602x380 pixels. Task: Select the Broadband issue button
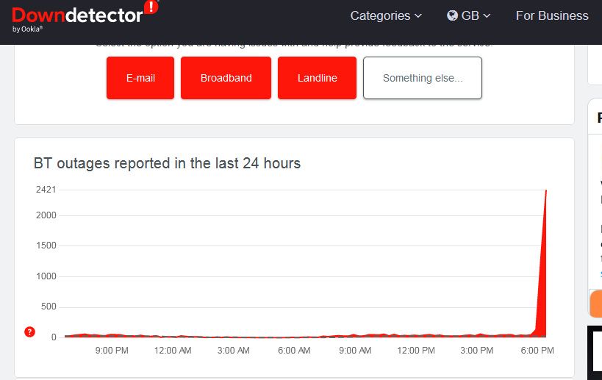coord(226,78)
